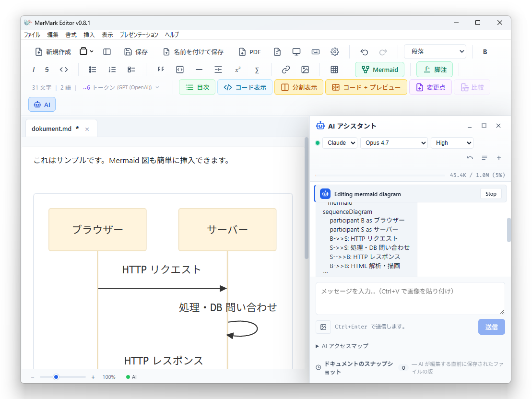Open the ヘルプ menu
This screenshot has height=399, width=532.
172,35
